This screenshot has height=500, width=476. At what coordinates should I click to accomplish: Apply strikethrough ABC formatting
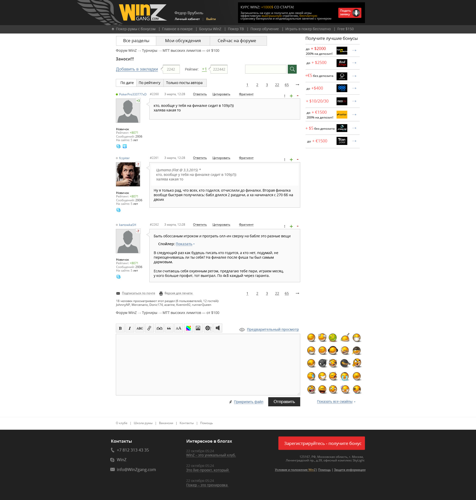coord(140,328)
